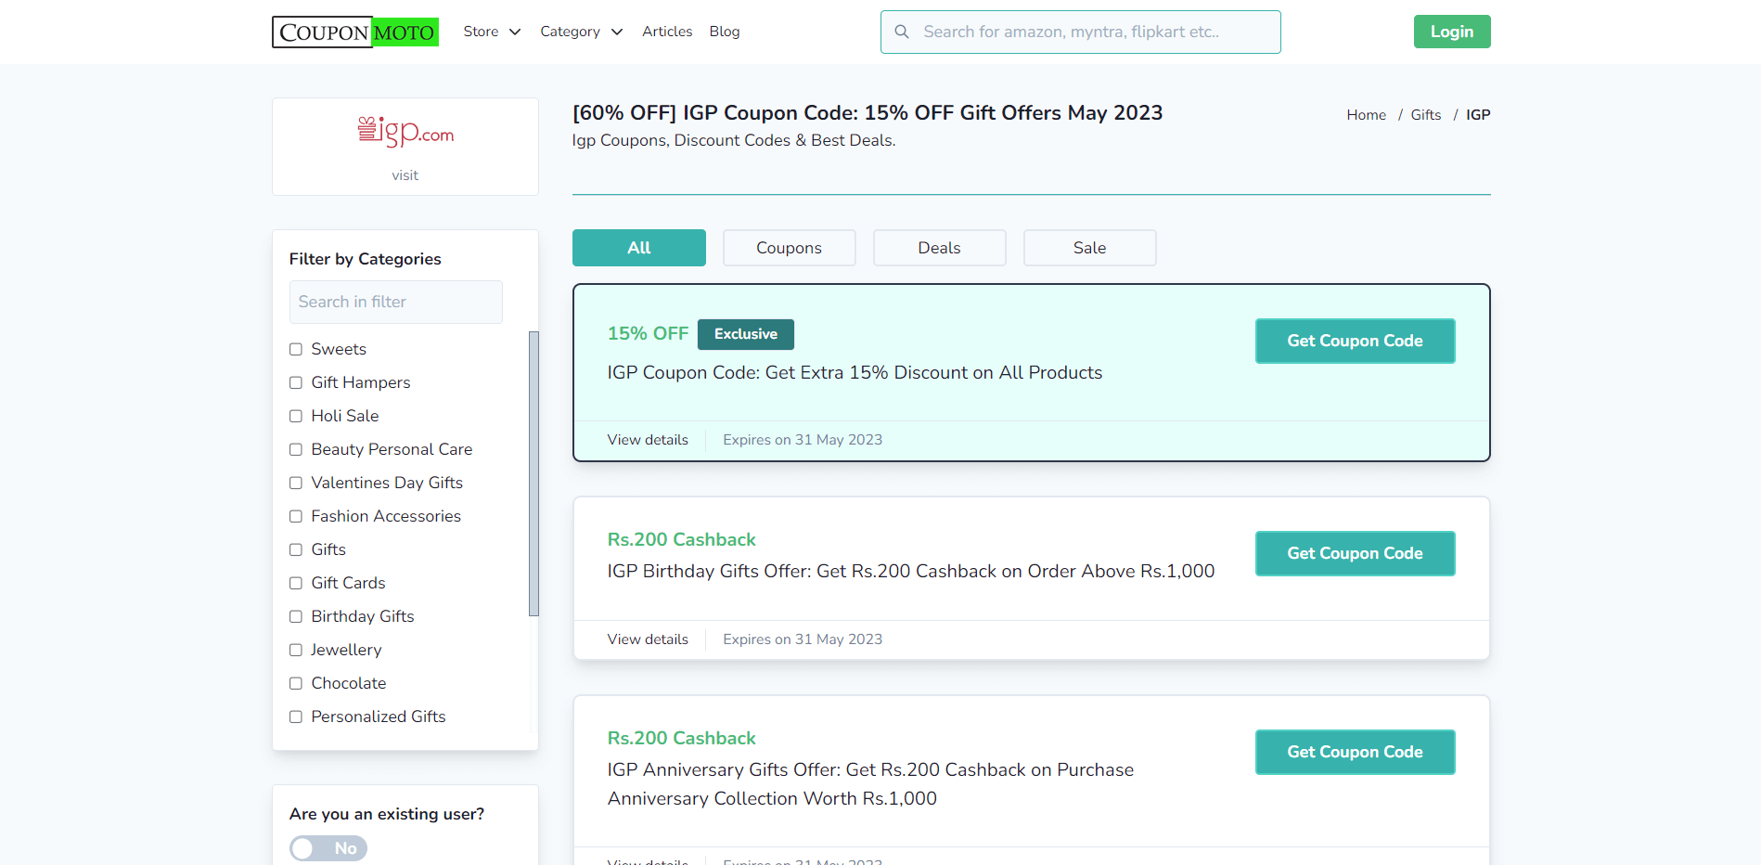Click the search magnifier icon
1761x865 pixels.
[901, 32]
